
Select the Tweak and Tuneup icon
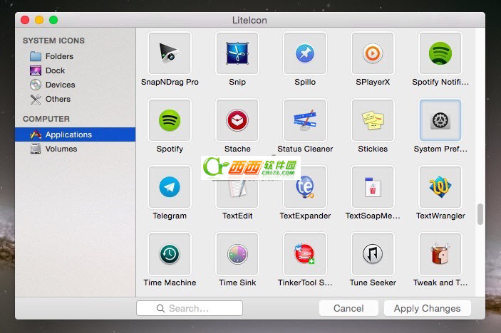[x=440, y=254]
